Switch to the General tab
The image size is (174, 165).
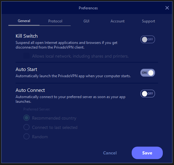[24, 21]
